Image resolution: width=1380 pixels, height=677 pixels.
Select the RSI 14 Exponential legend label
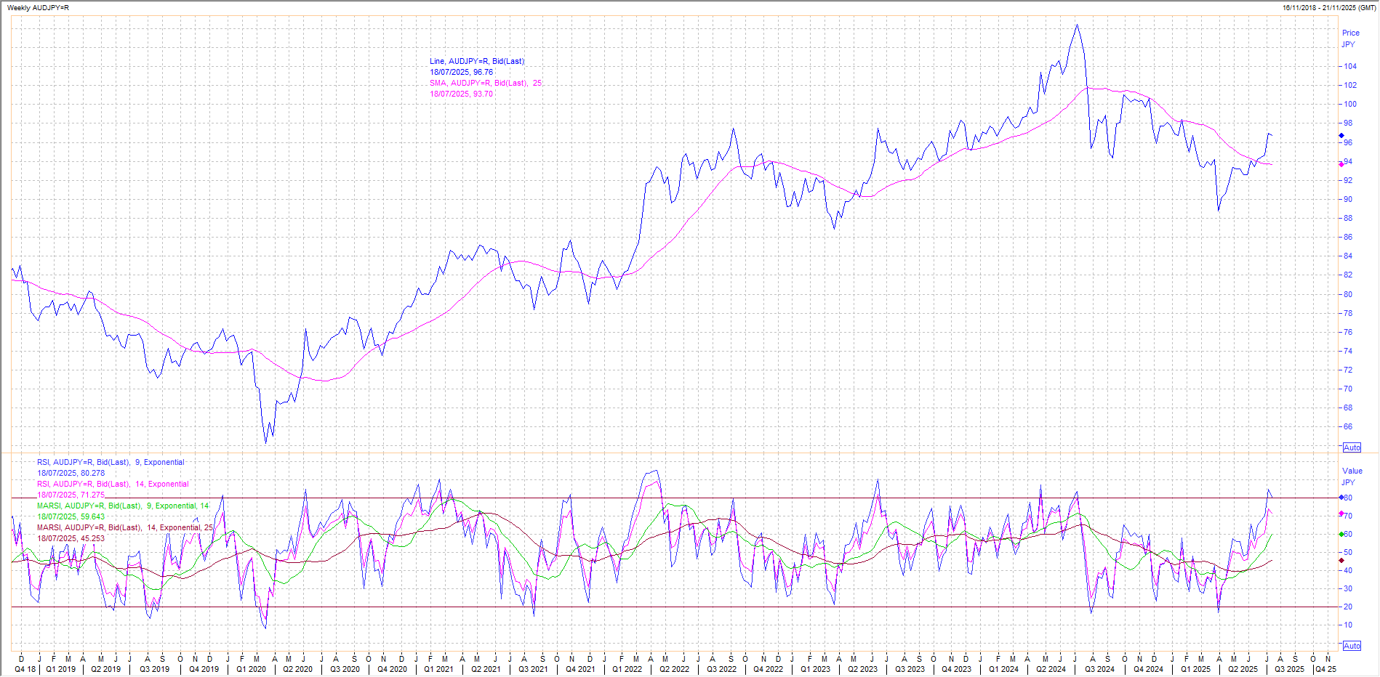tap(113, 485)
